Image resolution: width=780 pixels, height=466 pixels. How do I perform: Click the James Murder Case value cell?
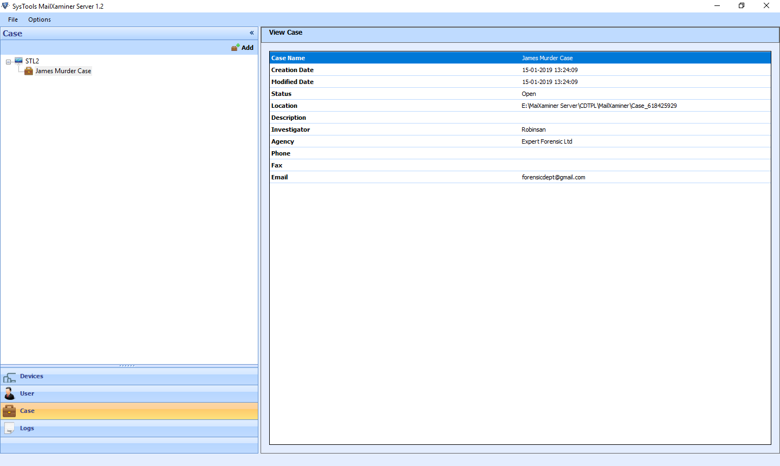pyautogui.click(x=547, y=58)
